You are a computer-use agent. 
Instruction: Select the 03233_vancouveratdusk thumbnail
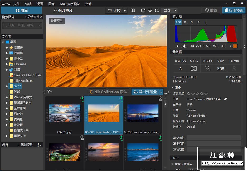pos(143,113)
